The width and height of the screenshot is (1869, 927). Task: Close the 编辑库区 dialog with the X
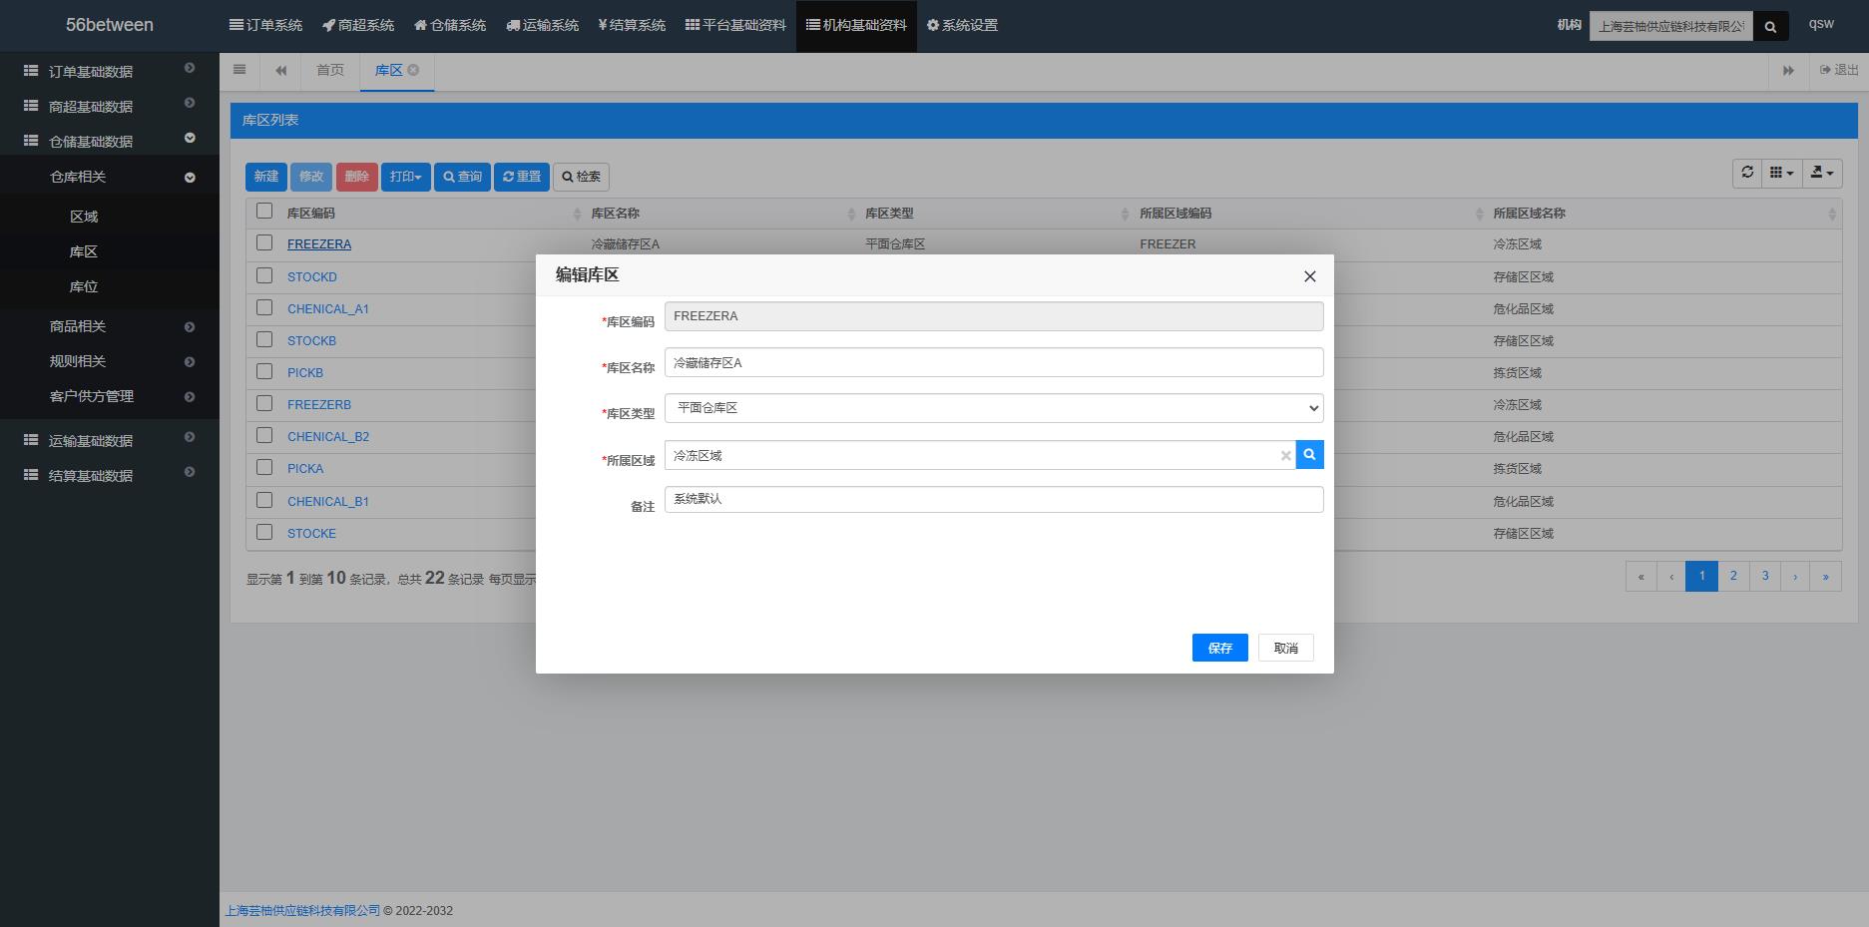click(1310, 276)
